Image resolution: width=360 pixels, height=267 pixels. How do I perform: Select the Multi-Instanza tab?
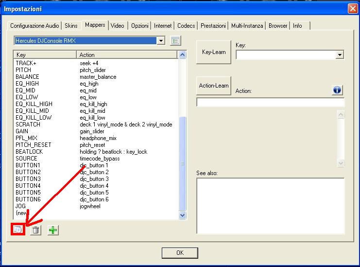pos(247,26)
